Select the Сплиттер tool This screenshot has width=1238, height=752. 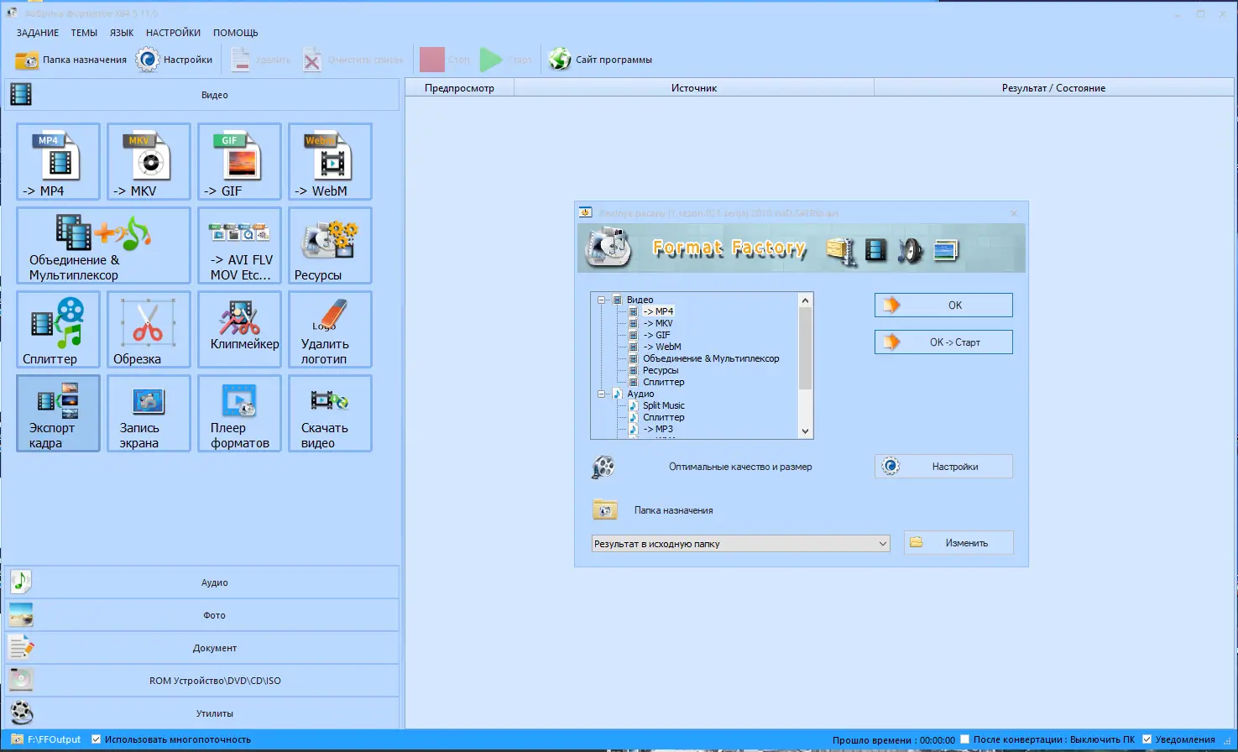(56, 329)
